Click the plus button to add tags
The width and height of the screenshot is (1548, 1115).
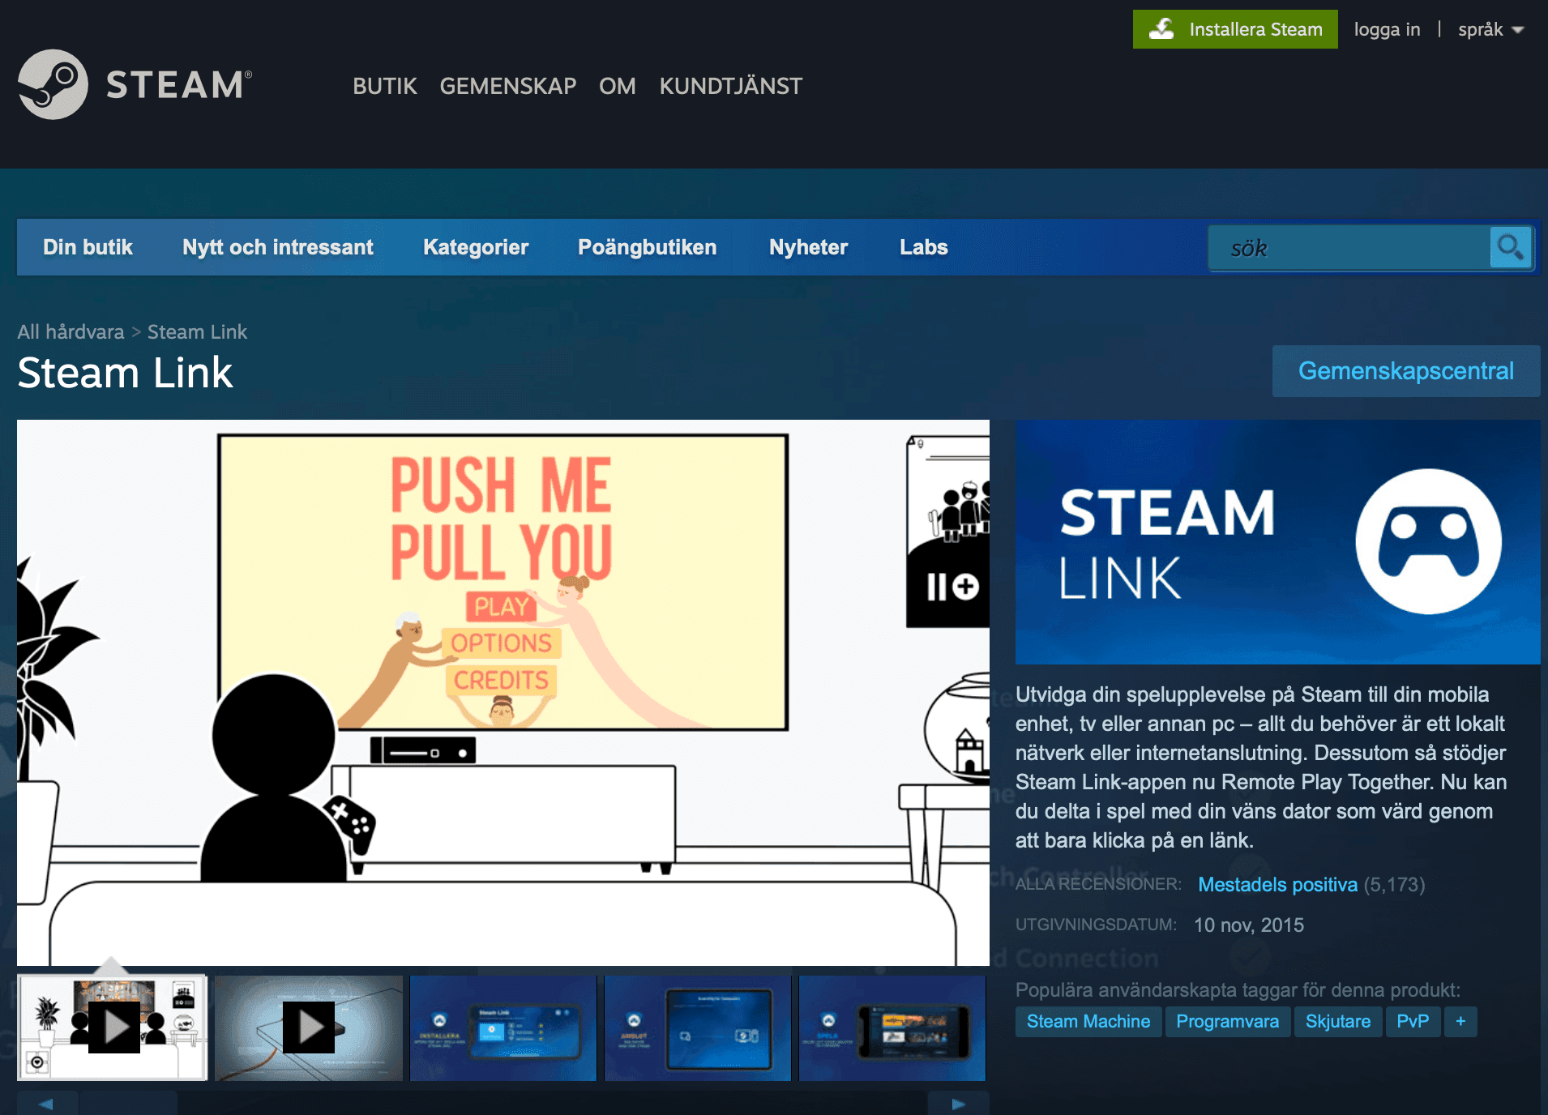coord(1460,1021)
